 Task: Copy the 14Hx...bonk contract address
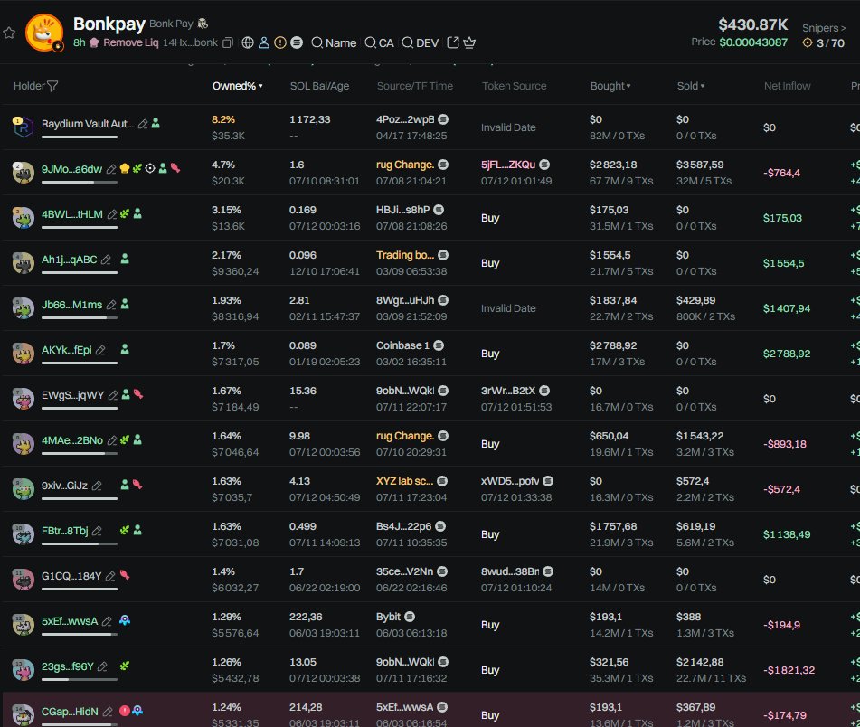pyautogui.click(x=228, y=42)
